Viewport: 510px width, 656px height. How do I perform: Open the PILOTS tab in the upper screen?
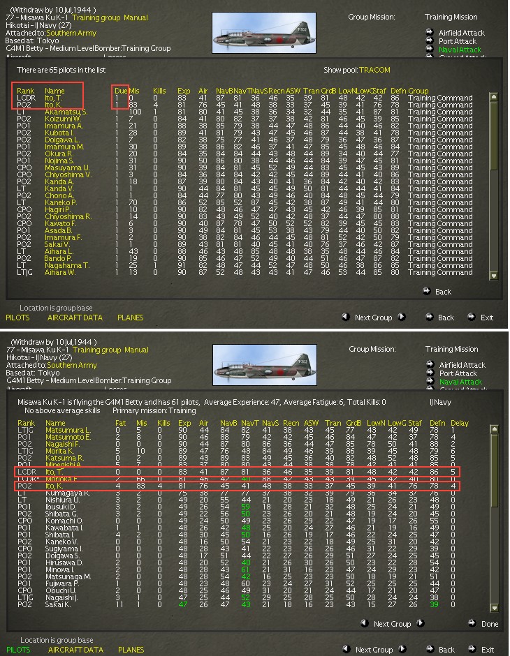coord(17,318)
